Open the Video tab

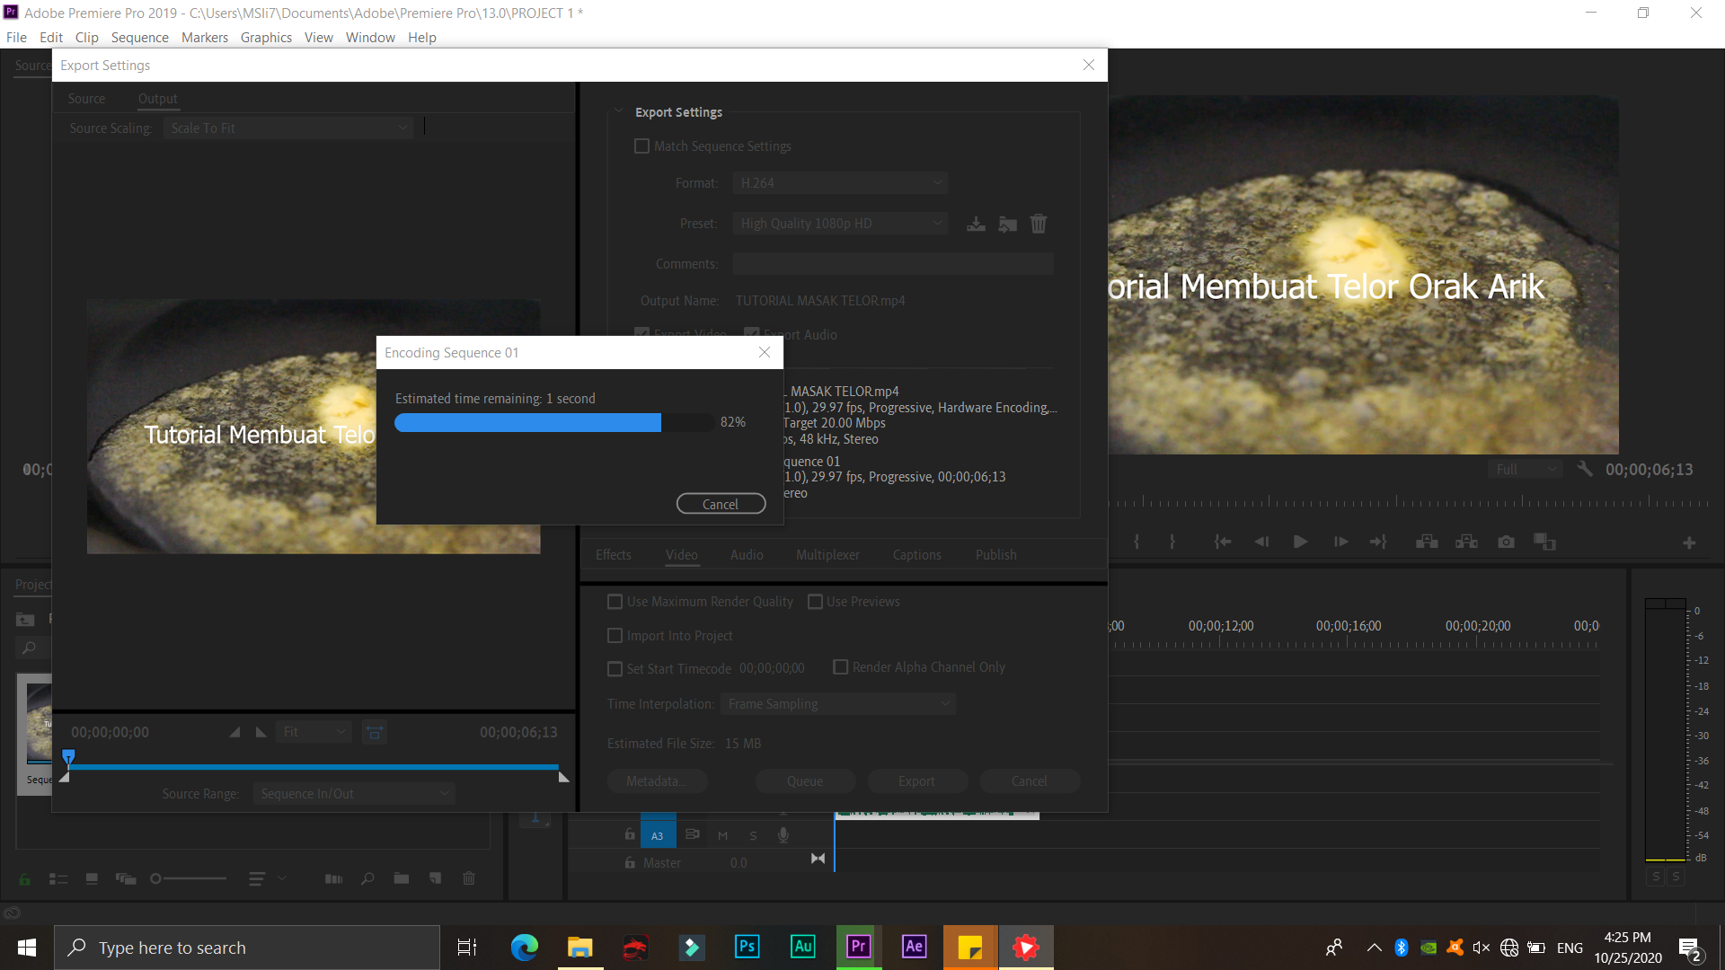(x=682, y=555)
